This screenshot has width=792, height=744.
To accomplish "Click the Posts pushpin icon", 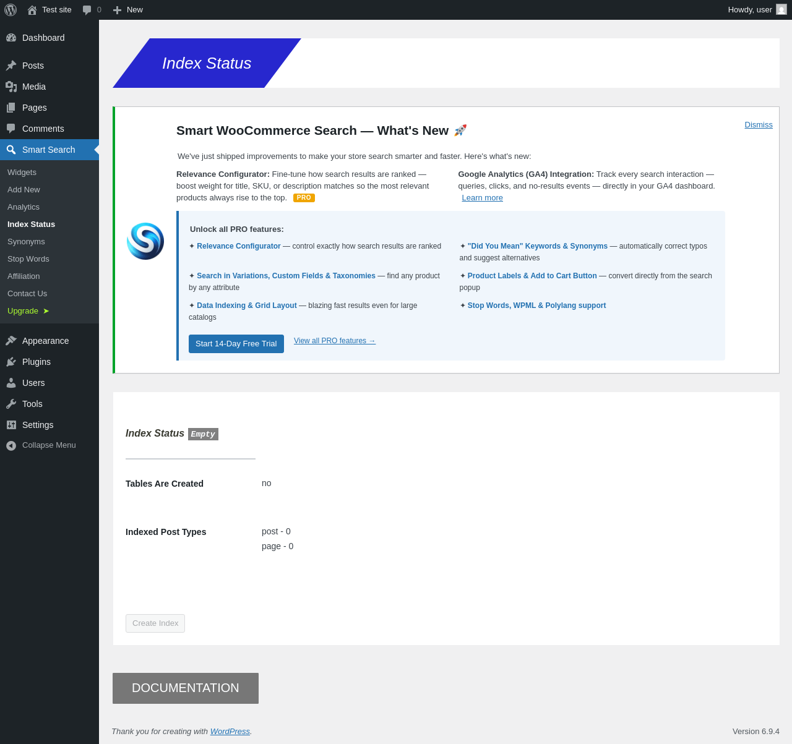I will [x=11, y=66].
